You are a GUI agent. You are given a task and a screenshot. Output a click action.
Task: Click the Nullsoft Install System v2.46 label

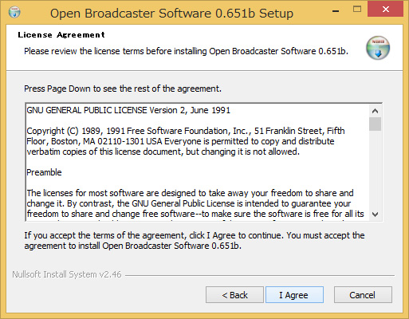(67, 274)
